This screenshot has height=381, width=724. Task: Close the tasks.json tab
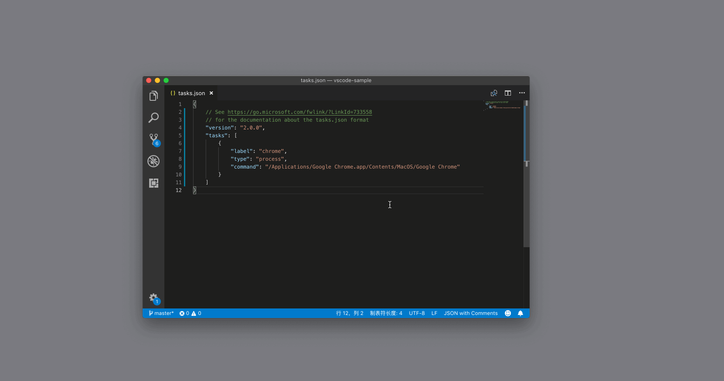click(x=211, y=93)
